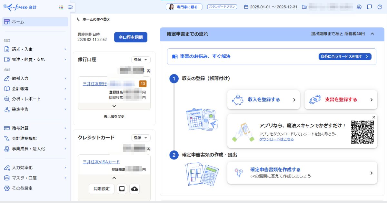Open the app launcher grid icon

tap(61, 7)
